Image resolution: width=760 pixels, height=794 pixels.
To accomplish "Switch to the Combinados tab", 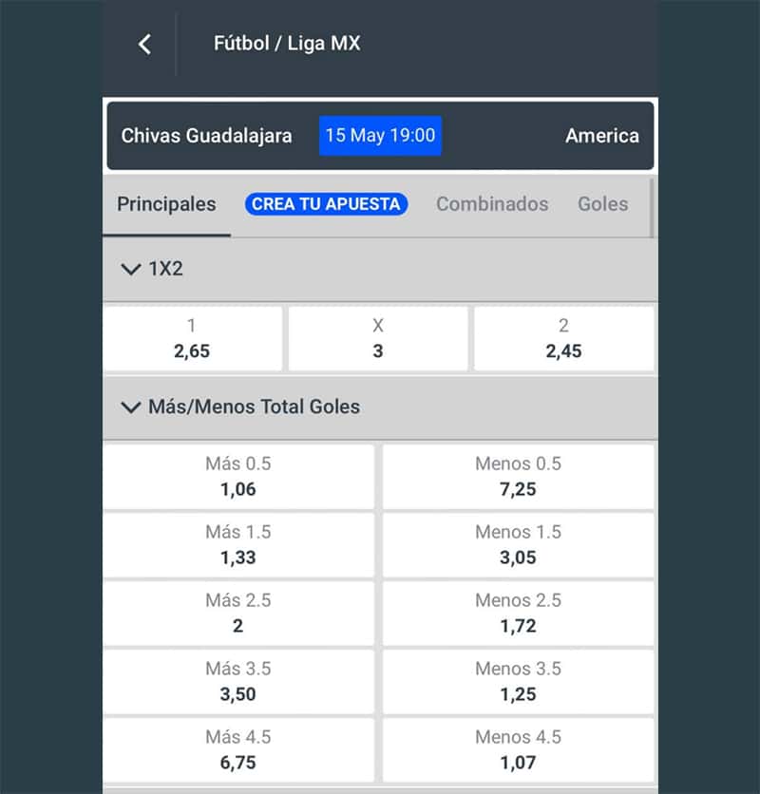I will point(492,204).
